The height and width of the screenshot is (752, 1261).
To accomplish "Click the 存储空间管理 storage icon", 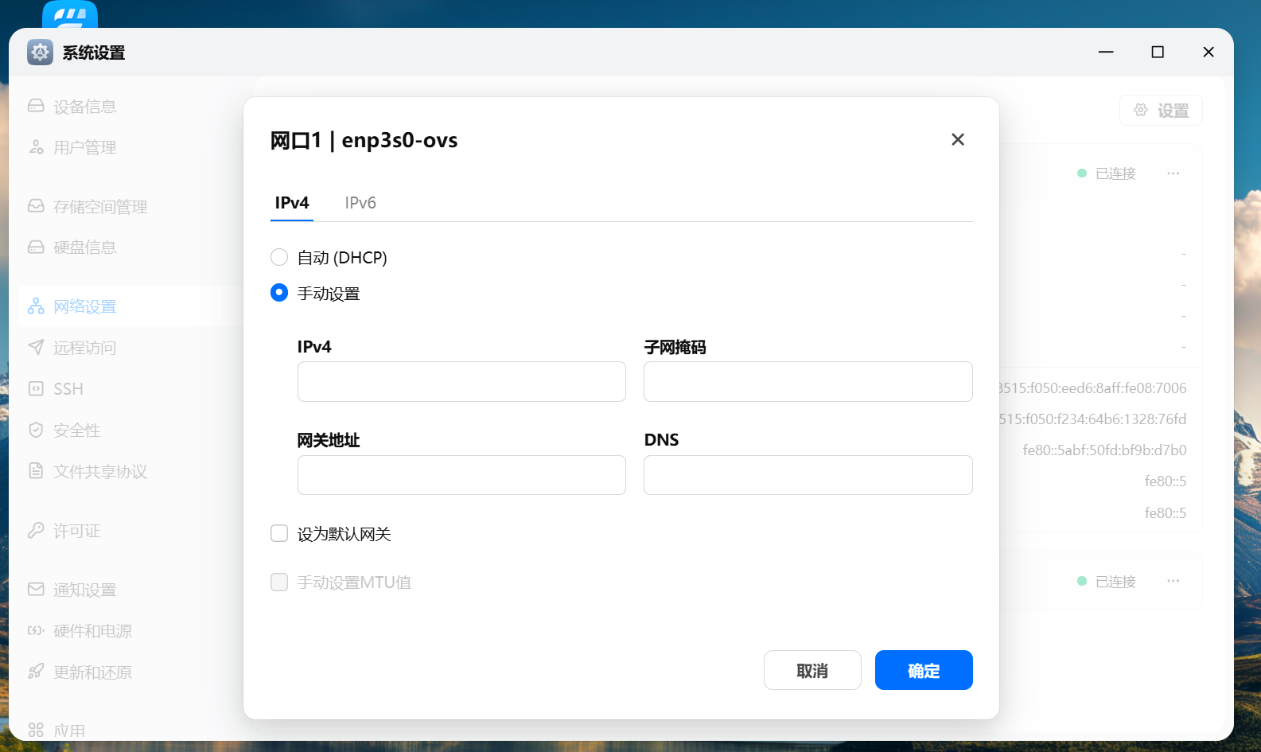I will (36, 206).
